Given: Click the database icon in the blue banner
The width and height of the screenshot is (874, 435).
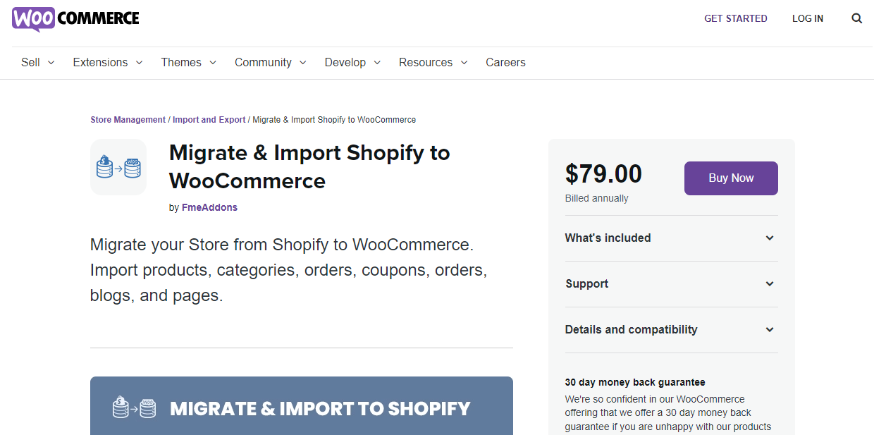Looking at the screenshot, I should coord(134,408).
